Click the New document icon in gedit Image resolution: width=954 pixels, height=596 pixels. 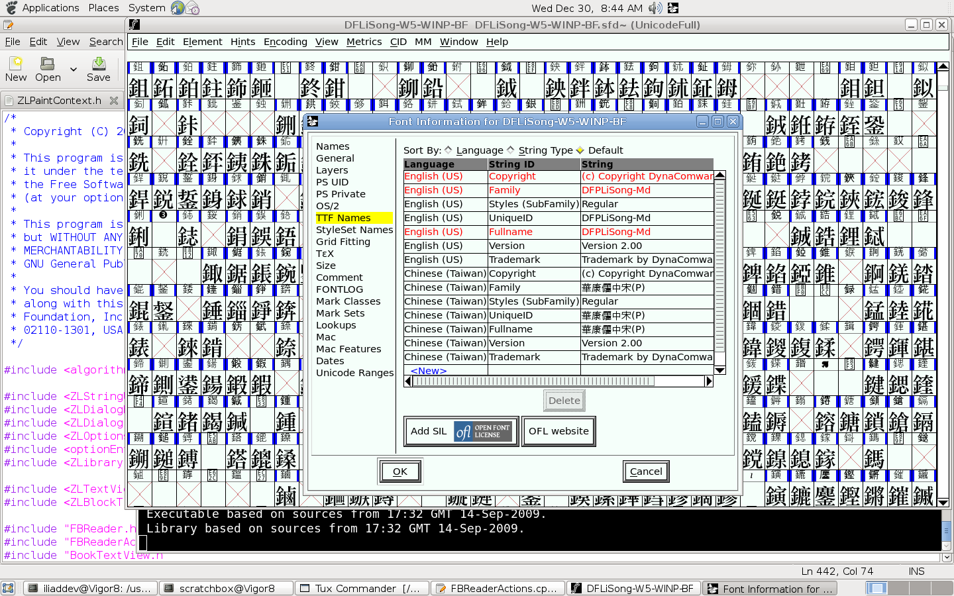[x=16, y=64]
